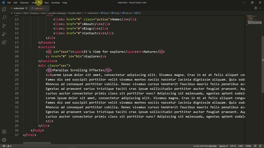The height and width of the screenshot is (148, 264).
Task: Click "Parallax Scrolling Effects" heading text
Action: click(78, 70)
